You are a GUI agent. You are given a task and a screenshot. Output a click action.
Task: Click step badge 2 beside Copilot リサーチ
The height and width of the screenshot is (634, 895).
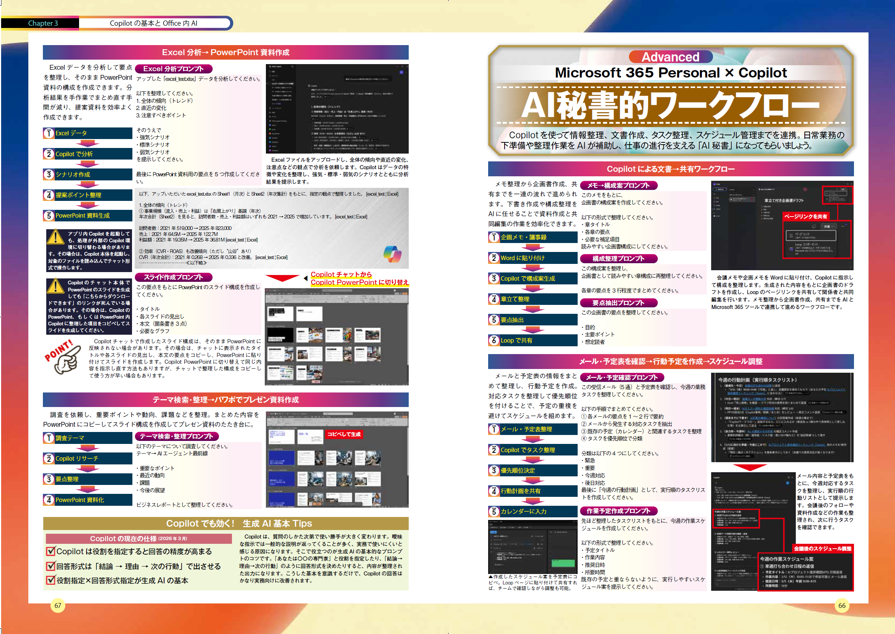pyautogui.click(x=49, y=459)
